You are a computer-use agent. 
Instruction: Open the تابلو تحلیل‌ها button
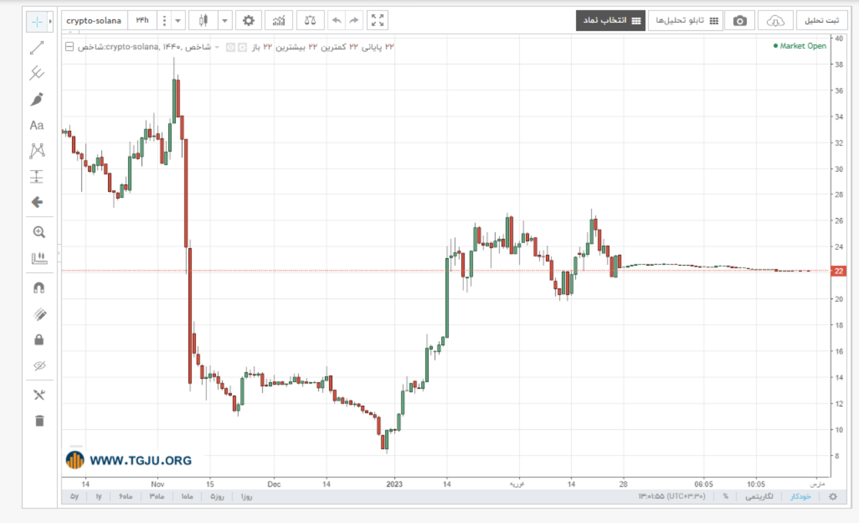pyautogui.click(x=686, y=21)
